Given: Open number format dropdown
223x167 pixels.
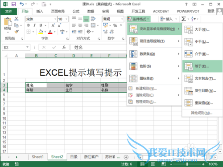Looking at the screenshot, I should tap(122, 19).
